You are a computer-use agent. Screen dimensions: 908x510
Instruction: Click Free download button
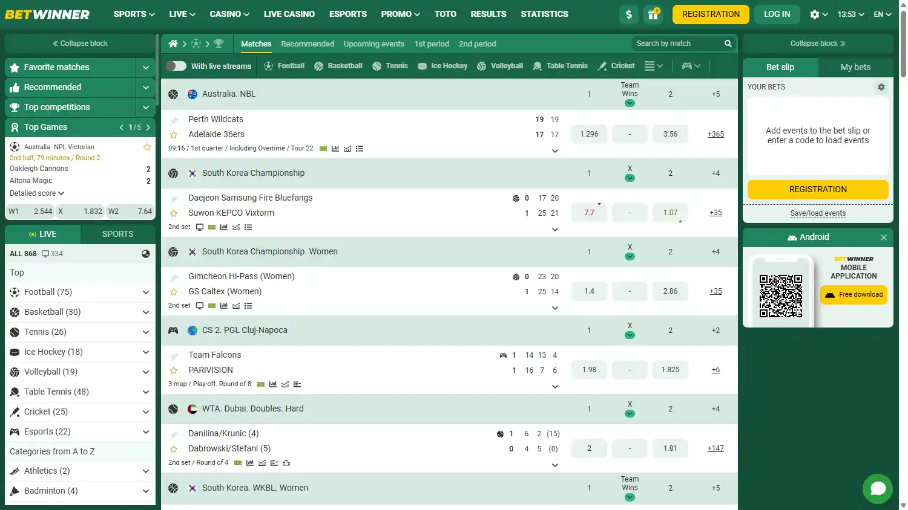(x=854, y=295)
